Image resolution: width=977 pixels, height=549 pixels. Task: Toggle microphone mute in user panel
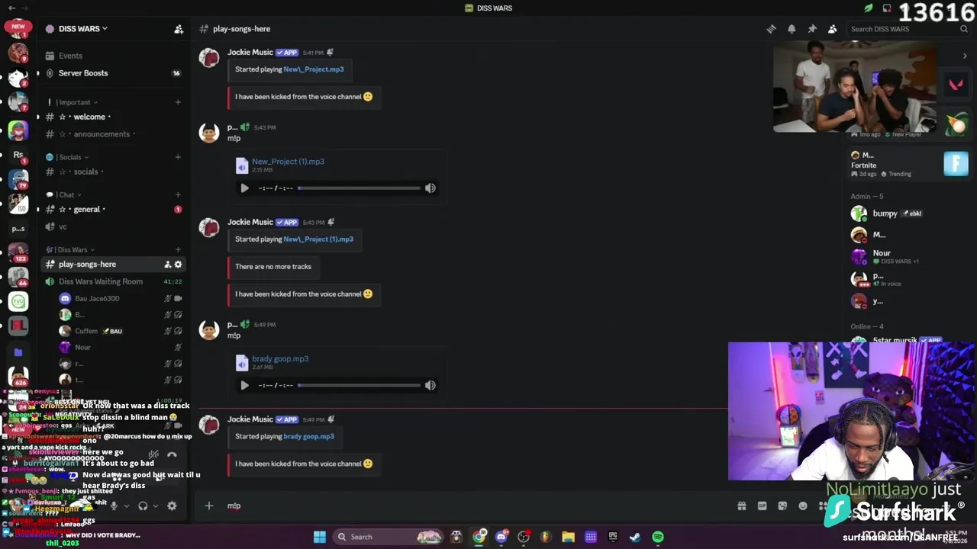[114, 506]
